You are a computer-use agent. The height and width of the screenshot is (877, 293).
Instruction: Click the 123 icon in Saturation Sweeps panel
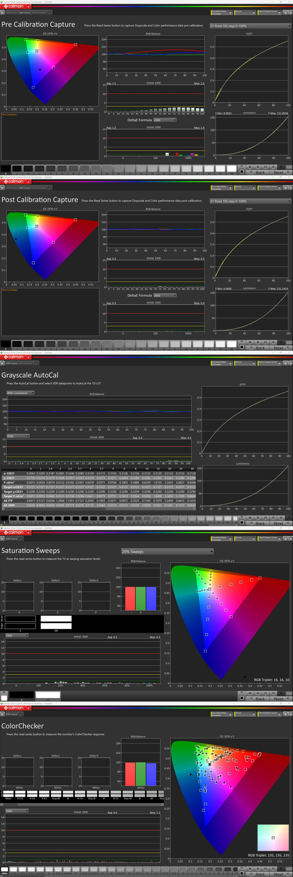tap(288, 693)
